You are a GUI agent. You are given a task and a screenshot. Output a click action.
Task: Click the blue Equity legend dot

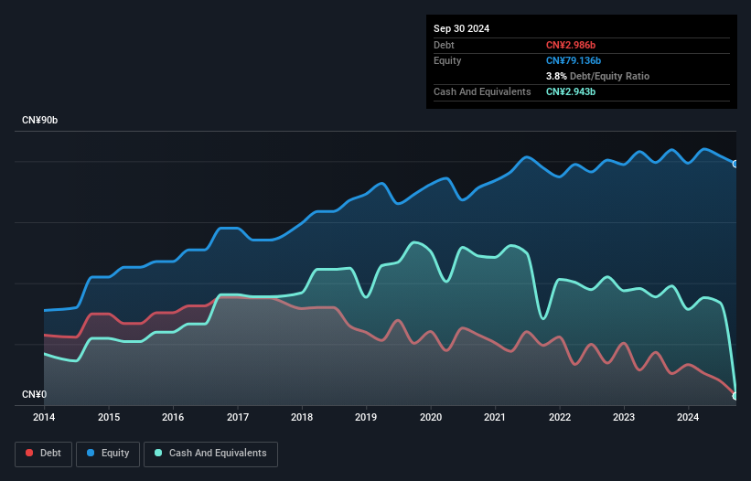click(x=91, y=453)
